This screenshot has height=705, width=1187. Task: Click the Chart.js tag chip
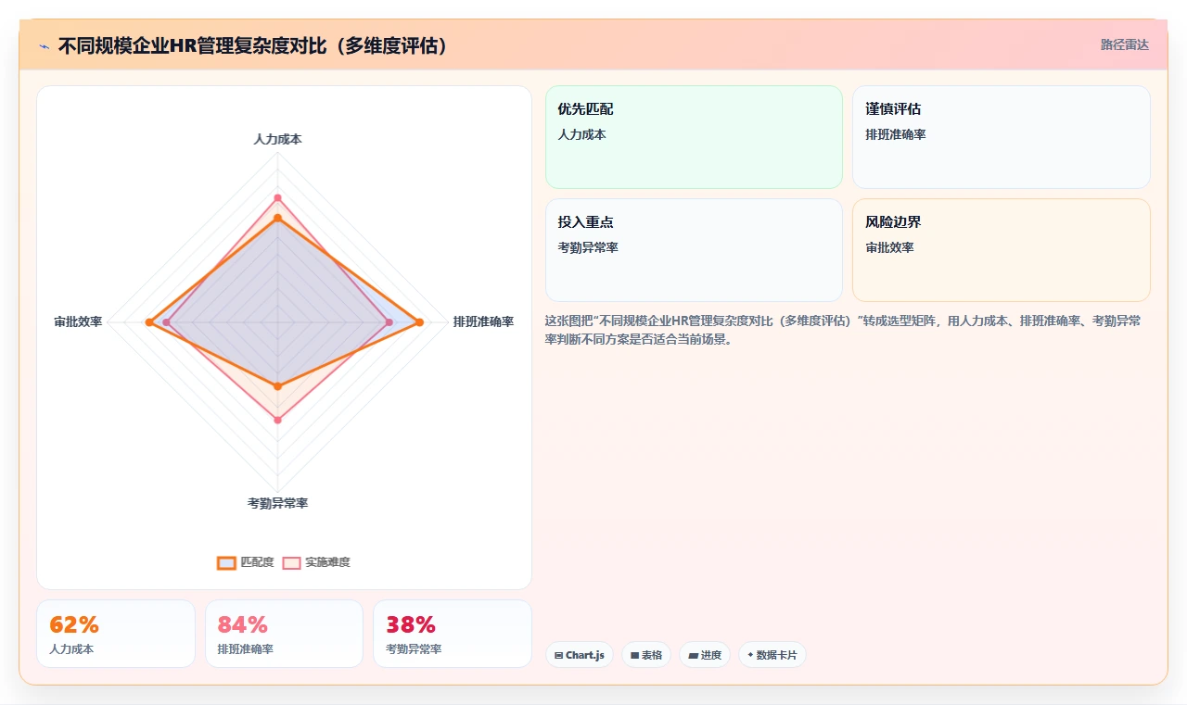[580, 655]
